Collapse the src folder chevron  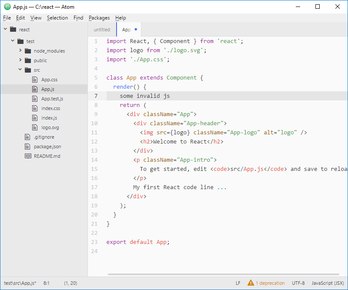[20, 70]
